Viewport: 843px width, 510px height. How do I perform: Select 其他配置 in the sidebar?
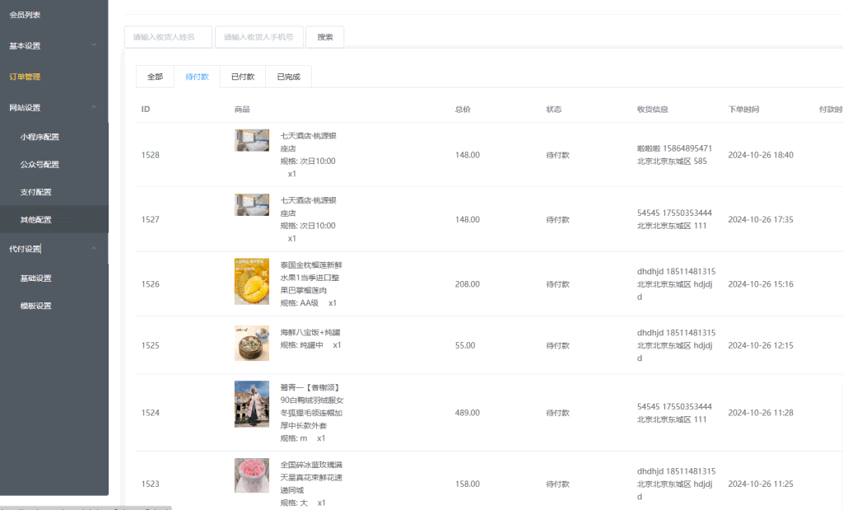(x=35, y=220)
